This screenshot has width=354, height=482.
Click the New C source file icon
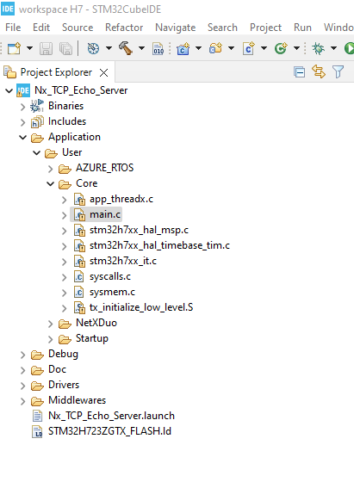click(x=249, y=48)
